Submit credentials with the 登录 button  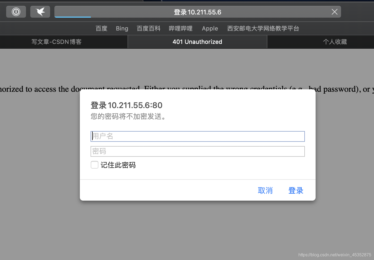[x=296, y=190]
